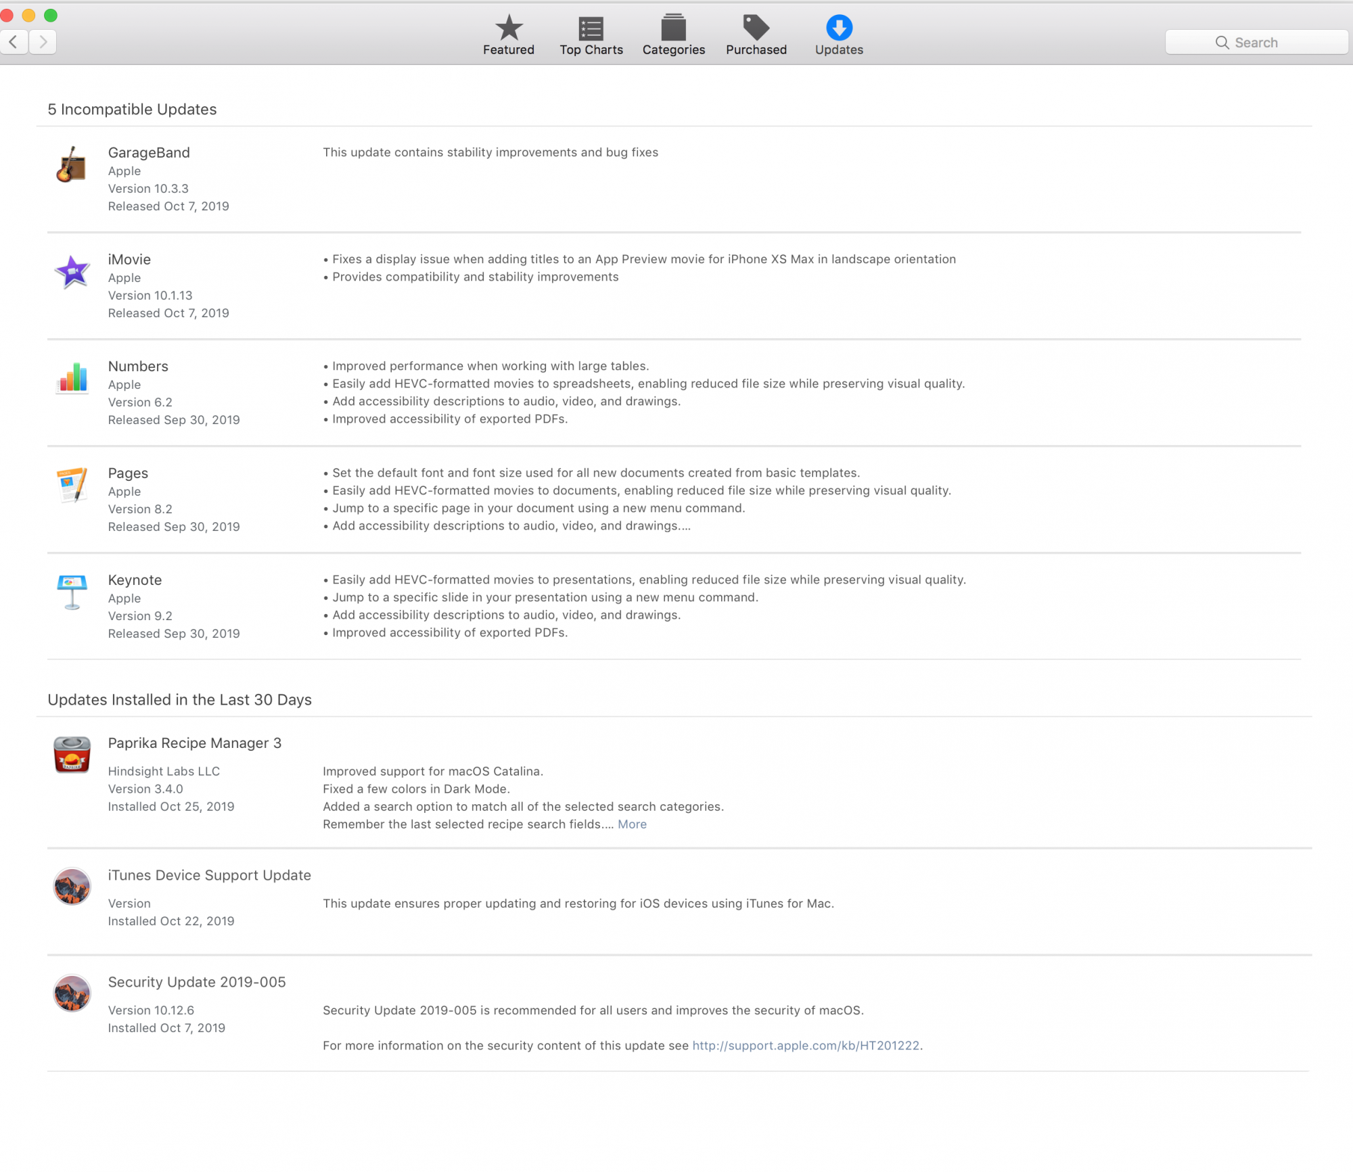Viewport: 1353px width, 1172px height.
Task: Click iMovie Version 10.1.13 text
Action: tap(150, 296)
